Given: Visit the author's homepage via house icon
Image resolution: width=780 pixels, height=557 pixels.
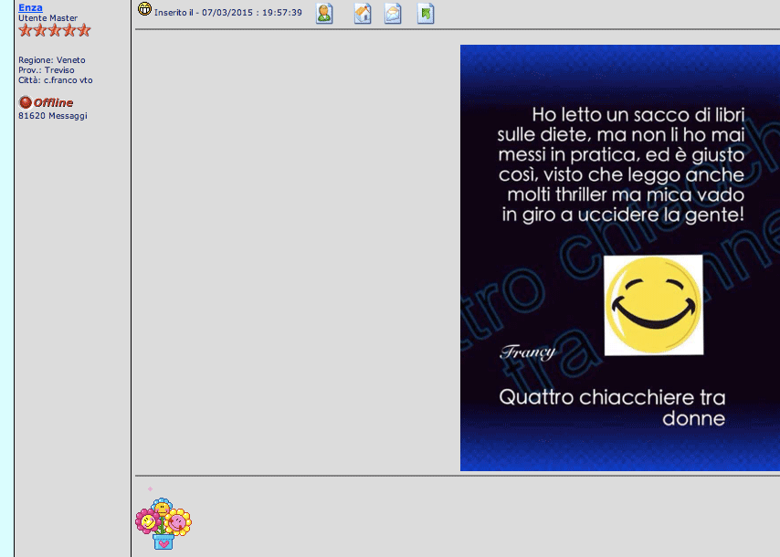Looking at the screenshot, I should [x=363, y=13].
